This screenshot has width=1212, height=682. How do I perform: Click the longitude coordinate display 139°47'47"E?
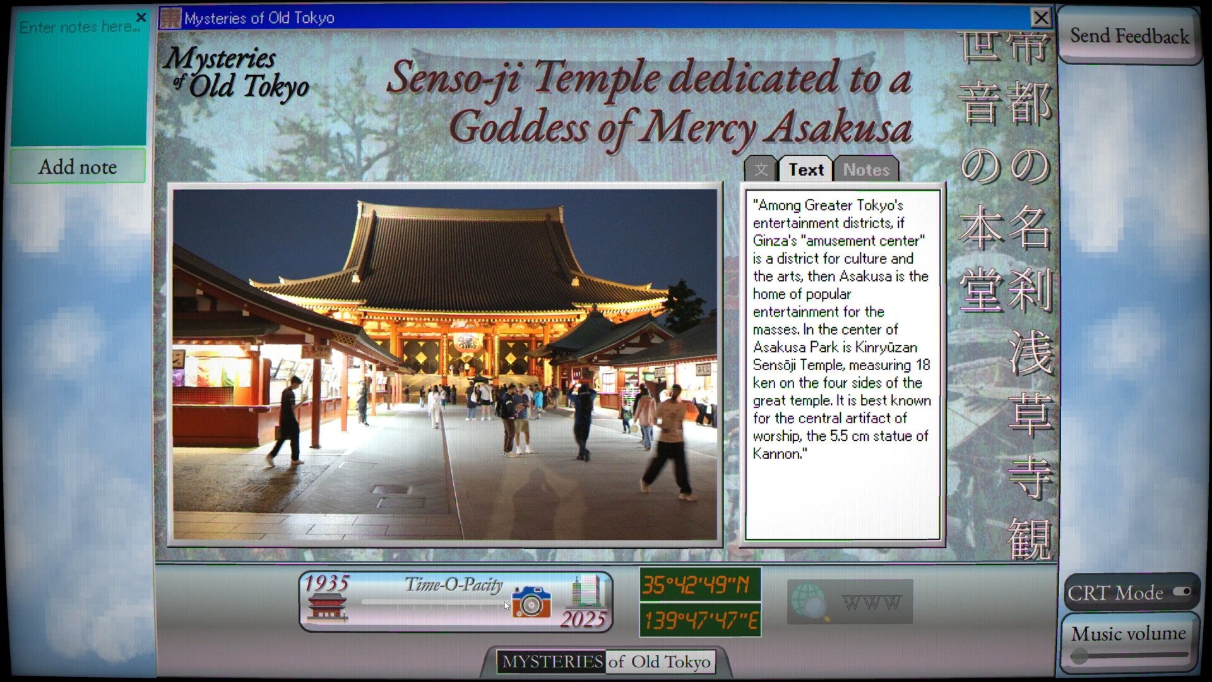[699, 621]
